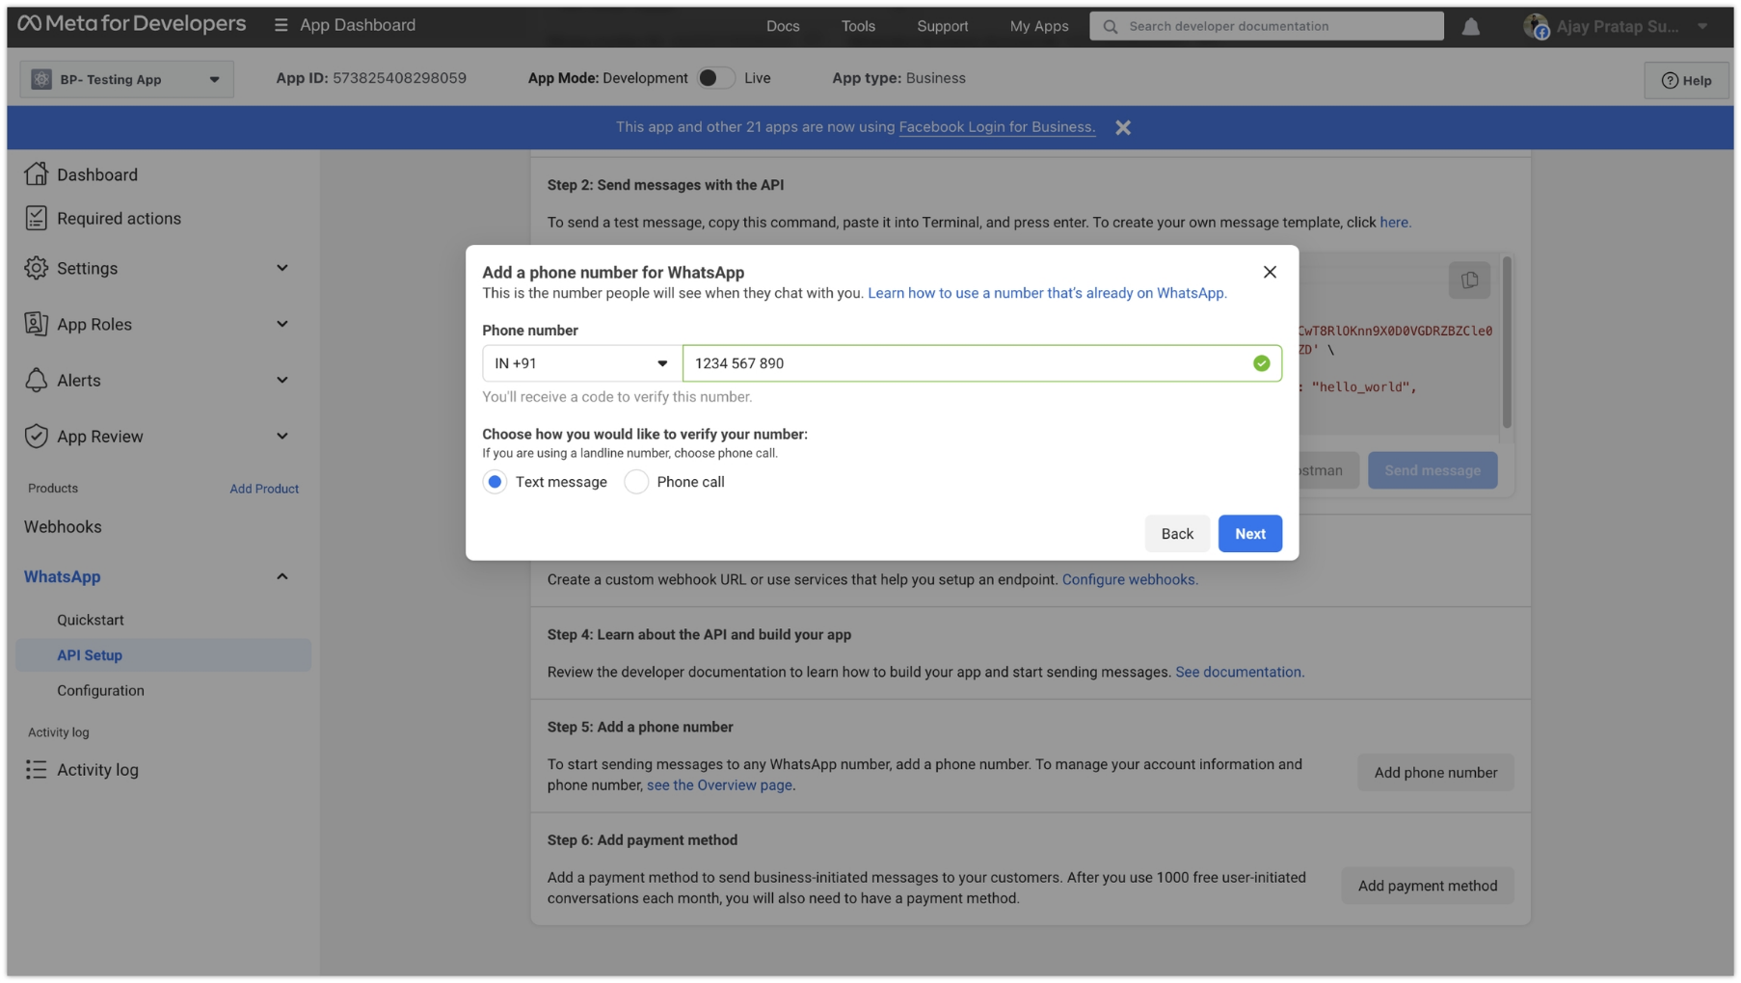Select API Setup under WhatsApp
Screen dimensions: 1741x983
163,655
